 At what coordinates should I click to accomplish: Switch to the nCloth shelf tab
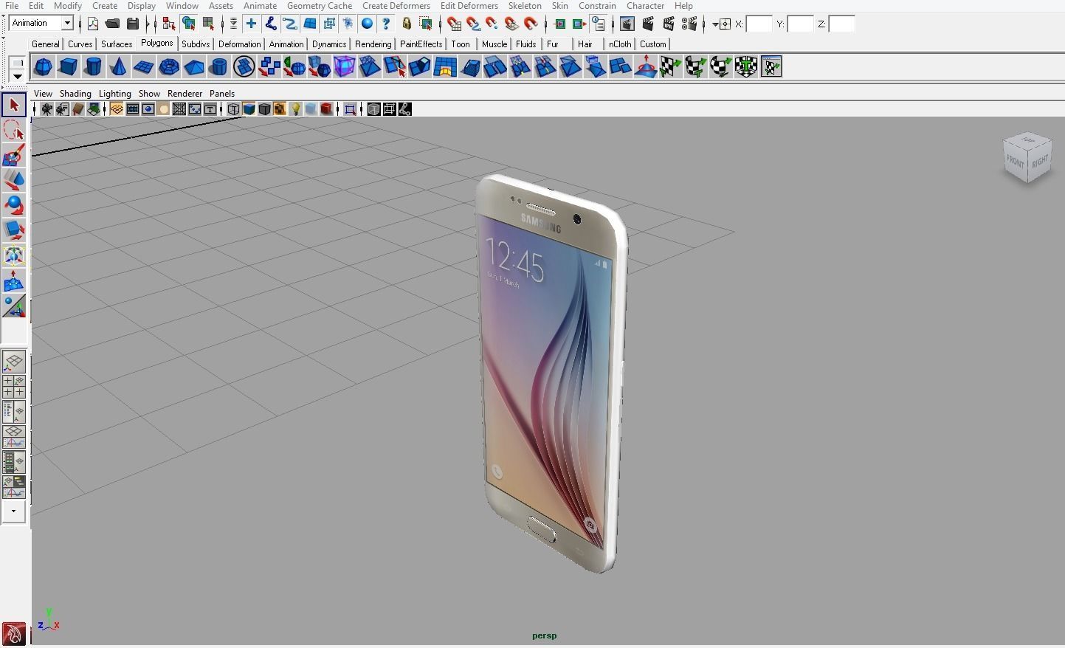[620, 44]
